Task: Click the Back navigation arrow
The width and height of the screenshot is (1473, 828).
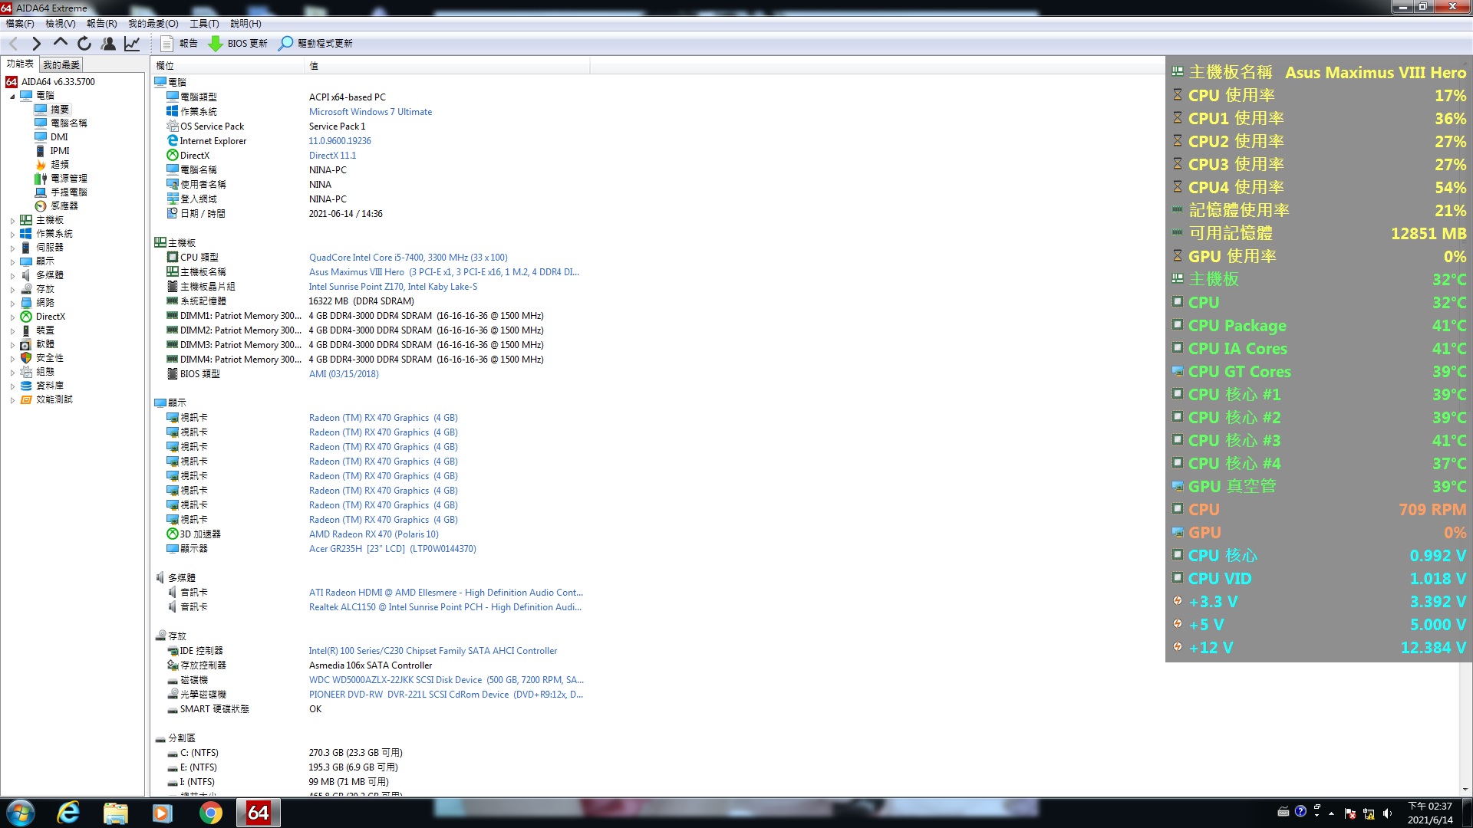Action: click(13, 44)
